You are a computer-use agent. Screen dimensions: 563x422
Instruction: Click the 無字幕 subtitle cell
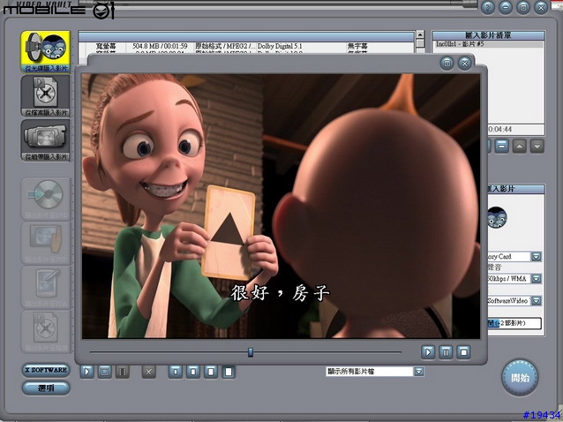point(357,46)
